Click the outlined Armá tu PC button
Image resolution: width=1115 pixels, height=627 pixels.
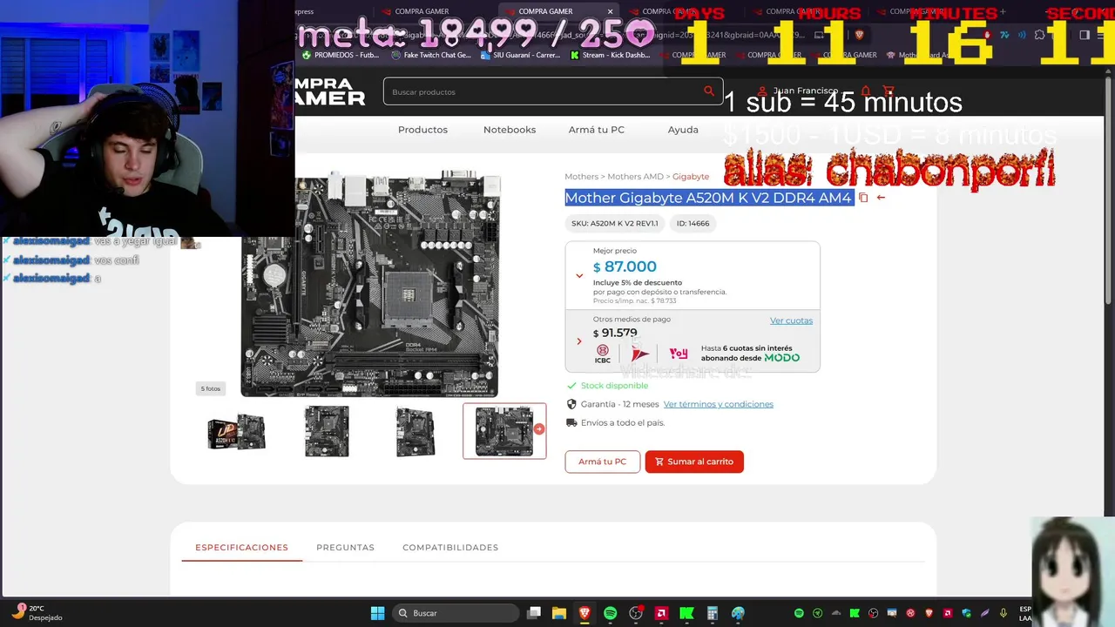click(x=602, y=462)
